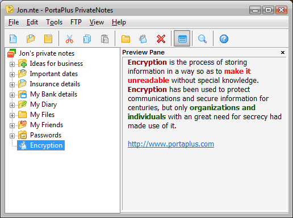The height and width of the screenshot is (218, 293).
Task: Toggle the Preview Pane toolbar button
Action: coord(182,39)
